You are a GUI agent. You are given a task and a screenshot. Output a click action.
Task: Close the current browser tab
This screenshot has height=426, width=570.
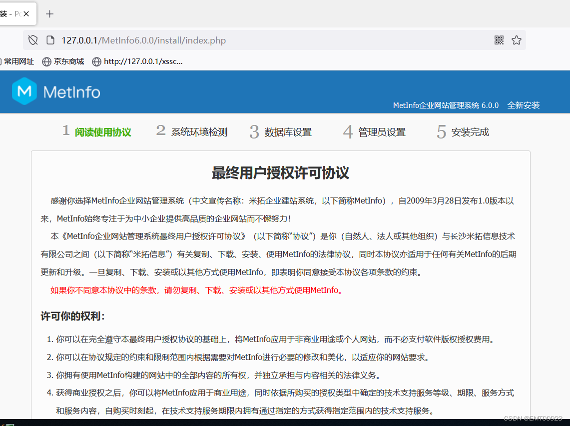[26, 14]
